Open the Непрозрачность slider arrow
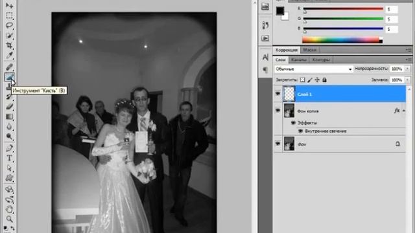 [x=407, y=69]
